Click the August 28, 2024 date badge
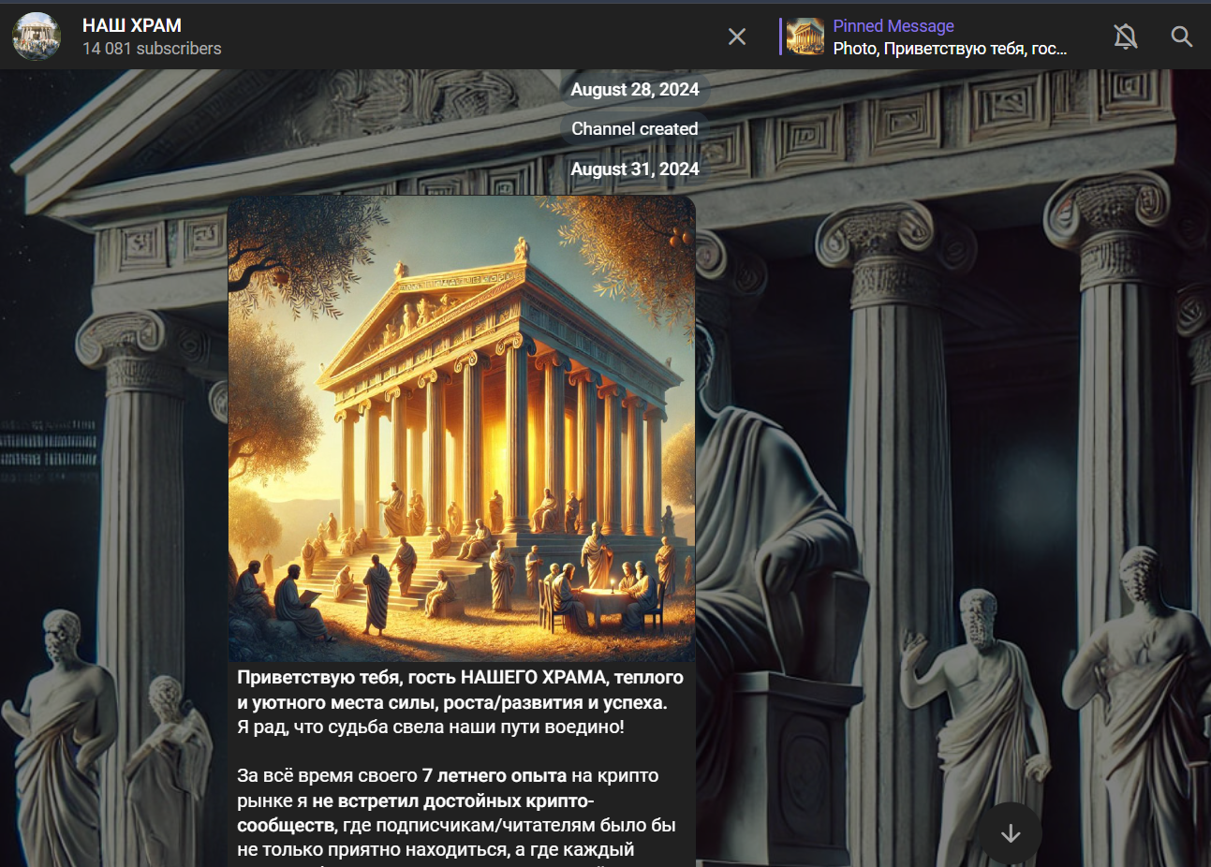 pos(635,90)
